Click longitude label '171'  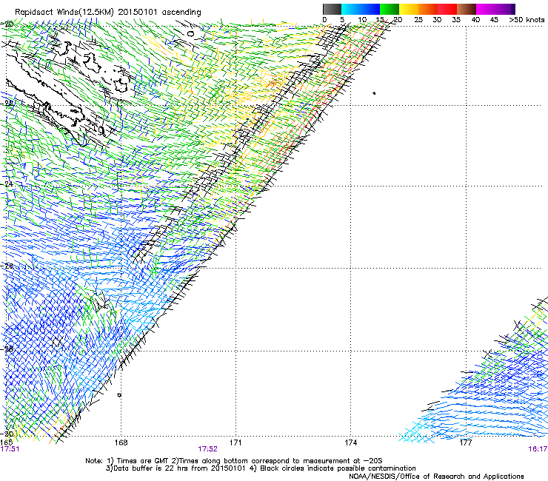(235, 443)
